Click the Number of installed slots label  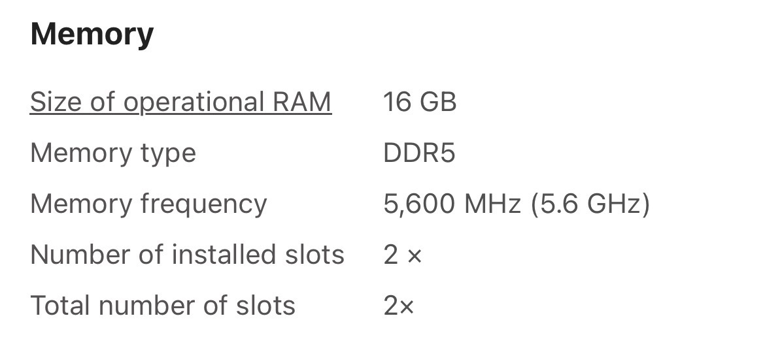pos(187,255)
